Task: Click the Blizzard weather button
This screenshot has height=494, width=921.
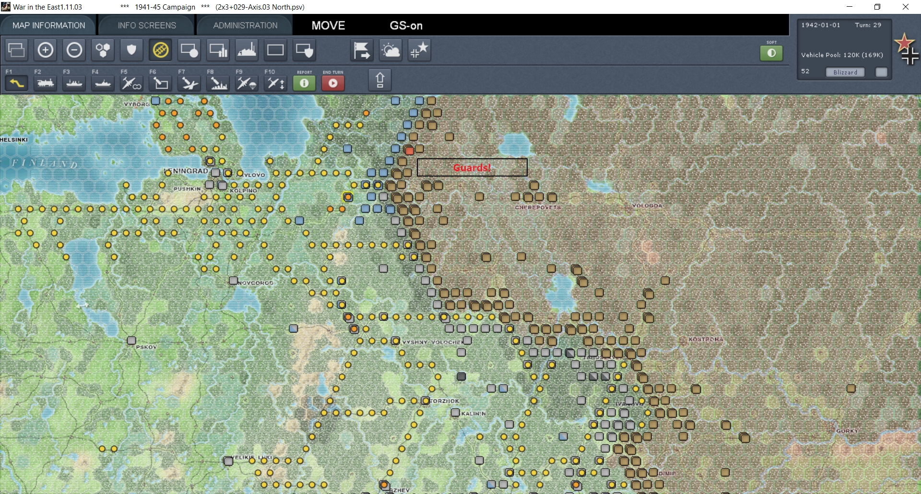Action: (845, 72)
